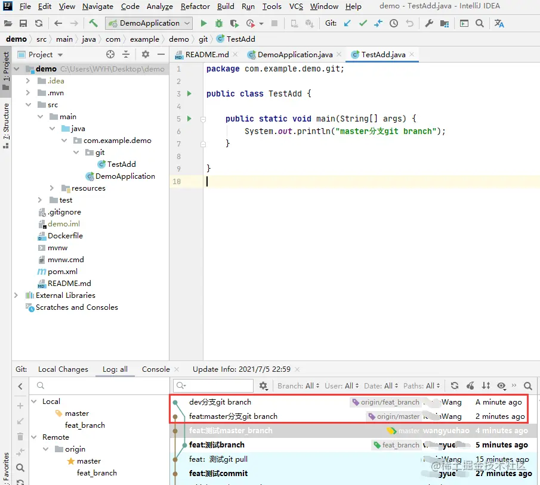Open the Branch: All filter dropdown
The height and width of the screenshot is (485, 540).
point(298,385)
